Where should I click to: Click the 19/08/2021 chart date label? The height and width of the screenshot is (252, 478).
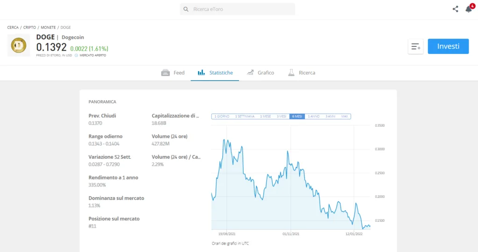227,234
